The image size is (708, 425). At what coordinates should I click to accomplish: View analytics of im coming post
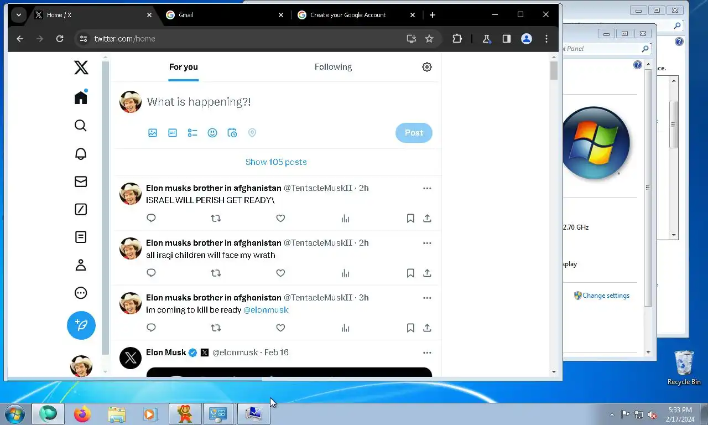click(345, 328)
